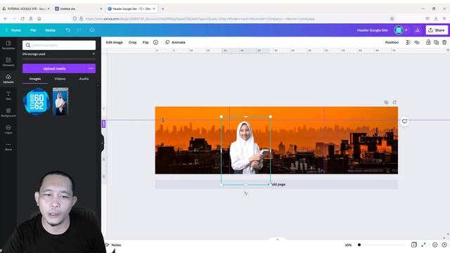450x253 pixels.
Task: Switch to the Videos tab
Action: click(60, 79)
